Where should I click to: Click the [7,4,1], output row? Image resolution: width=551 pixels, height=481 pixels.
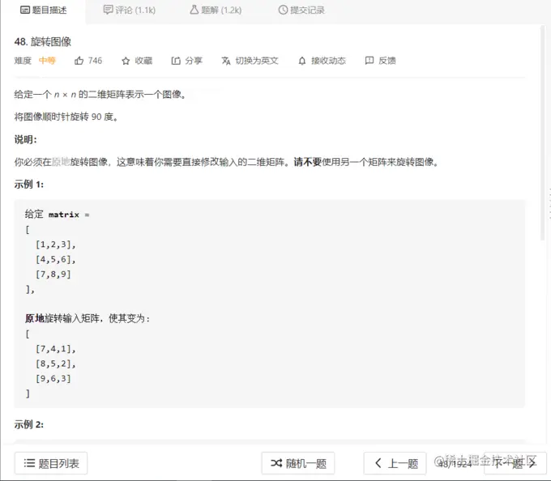[56, 349]
